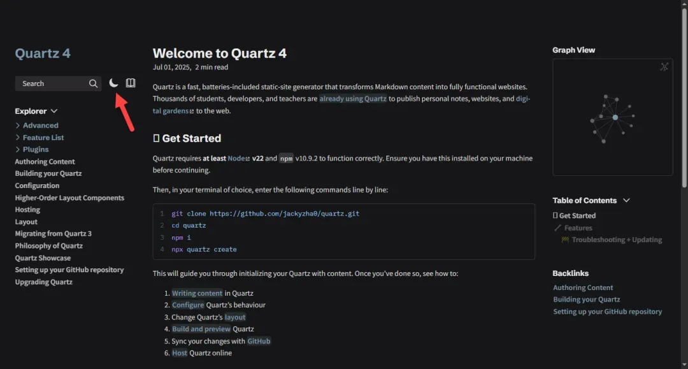Open Setting up your GitHub repository backlink
This screenshot has height=369, width=688.
[x=607, y=312]
